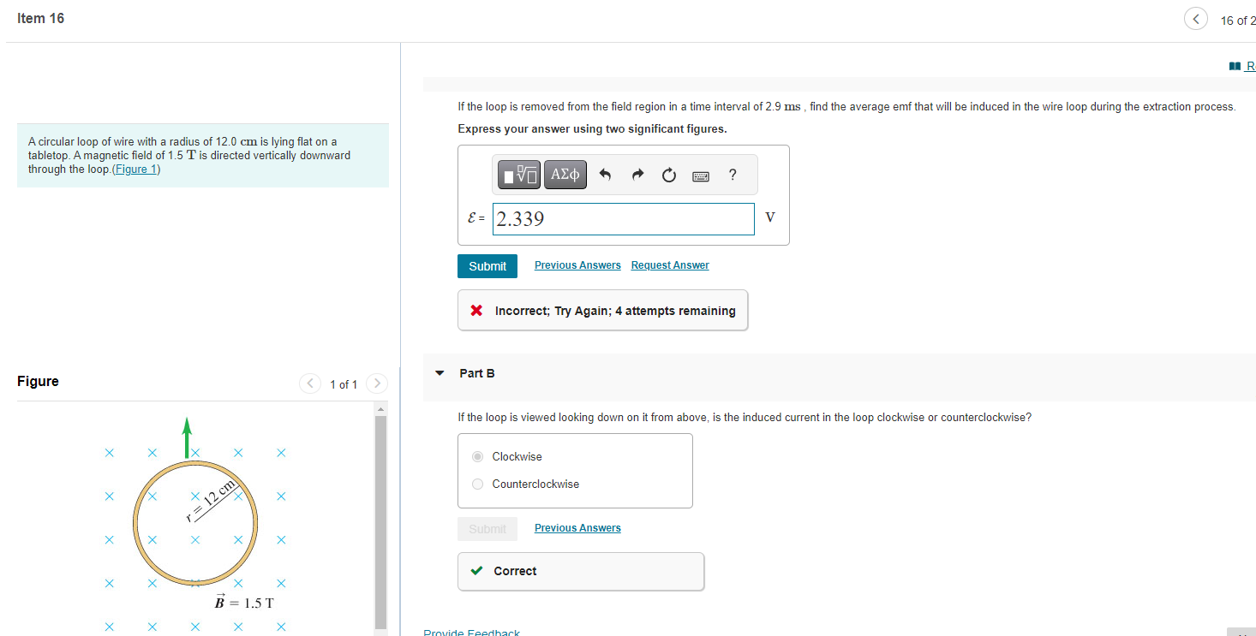Screen dimensions: 1256x636
Task: Open the Figure 1 link
Action: point(136,169)
